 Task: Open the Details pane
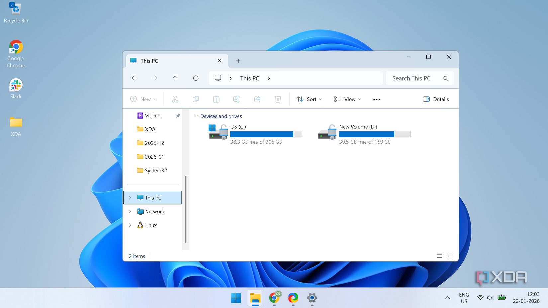(436, 99)
